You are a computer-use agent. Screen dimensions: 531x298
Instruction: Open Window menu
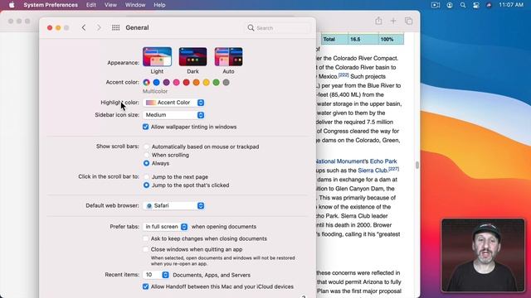tap(135, 5)
